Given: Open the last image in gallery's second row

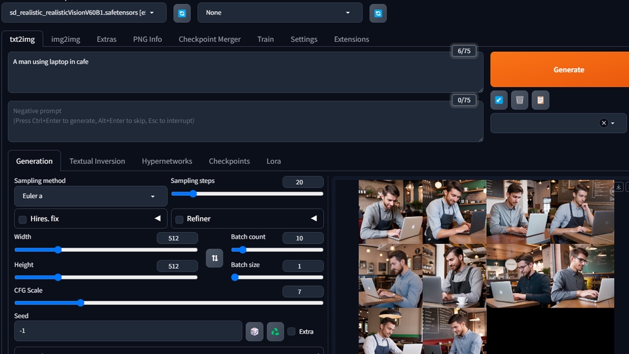Looking at the screenshot, I should tap(582, 276).
